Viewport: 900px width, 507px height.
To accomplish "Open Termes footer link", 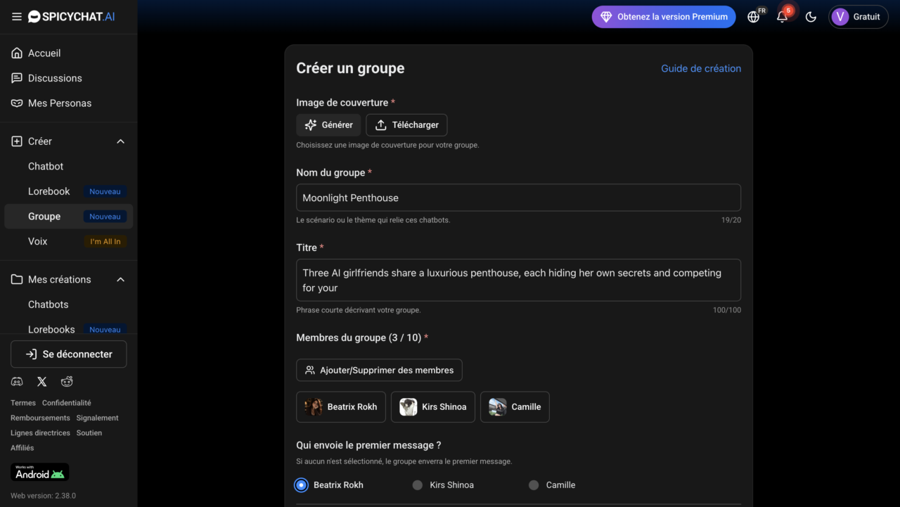I will click(x=23, y=403).
